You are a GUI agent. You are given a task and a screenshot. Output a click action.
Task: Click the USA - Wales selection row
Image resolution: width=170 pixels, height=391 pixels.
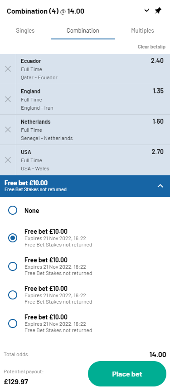(93, 160)
